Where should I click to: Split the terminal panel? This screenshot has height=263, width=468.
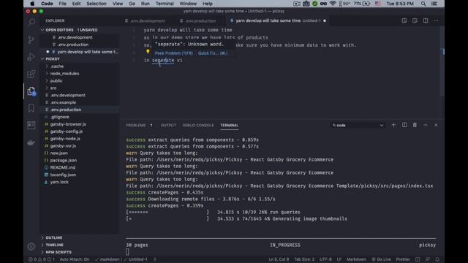click(404, 125)
